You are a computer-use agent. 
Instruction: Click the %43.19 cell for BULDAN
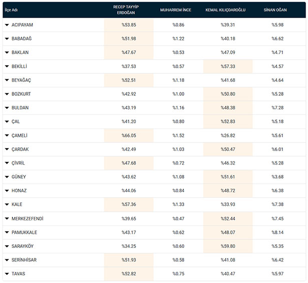coord(129,108)
